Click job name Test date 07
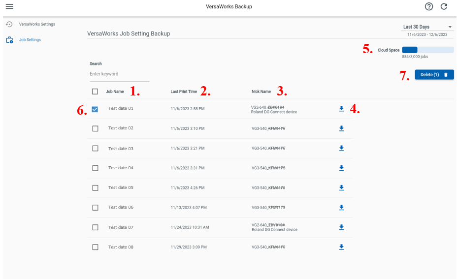This screenshot has width=460, height=279. [x=121, y=227]
